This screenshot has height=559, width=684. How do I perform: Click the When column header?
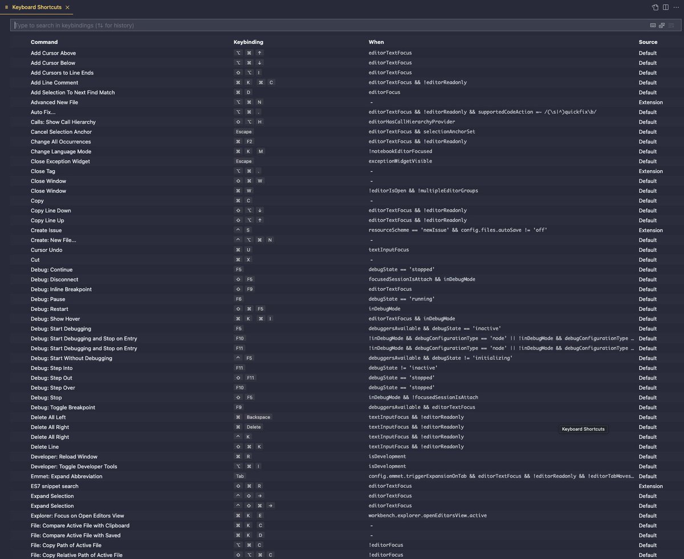(x=376, y=42)
